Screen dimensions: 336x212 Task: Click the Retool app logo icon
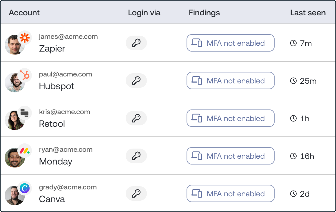pyautogui.click(x=25, y=113)
